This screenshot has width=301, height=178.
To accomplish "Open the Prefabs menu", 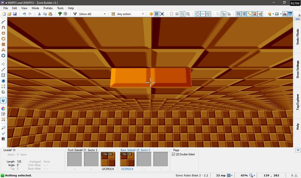I will 48,7.
